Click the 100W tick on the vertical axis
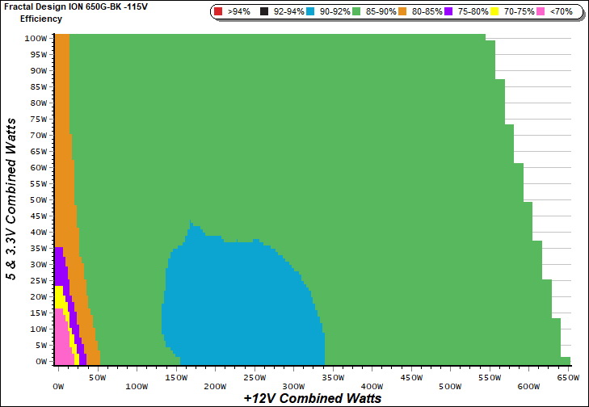This screenshot has width=589, height=407. click(x=34, y=38)
